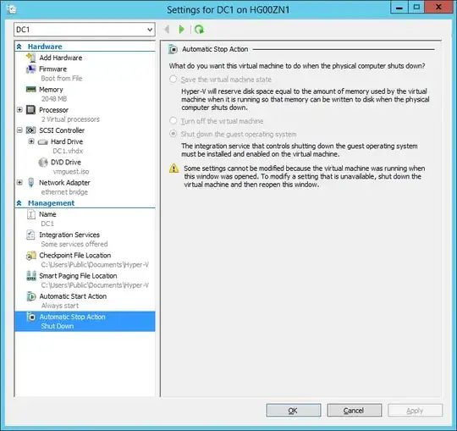Select the Automatic Stop Action entry
The width and height of the screenshot is (457, 431).
[85, 322]
